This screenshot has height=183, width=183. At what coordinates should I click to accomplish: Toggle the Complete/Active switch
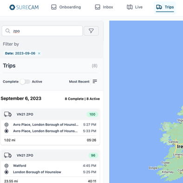click(25, 82)
